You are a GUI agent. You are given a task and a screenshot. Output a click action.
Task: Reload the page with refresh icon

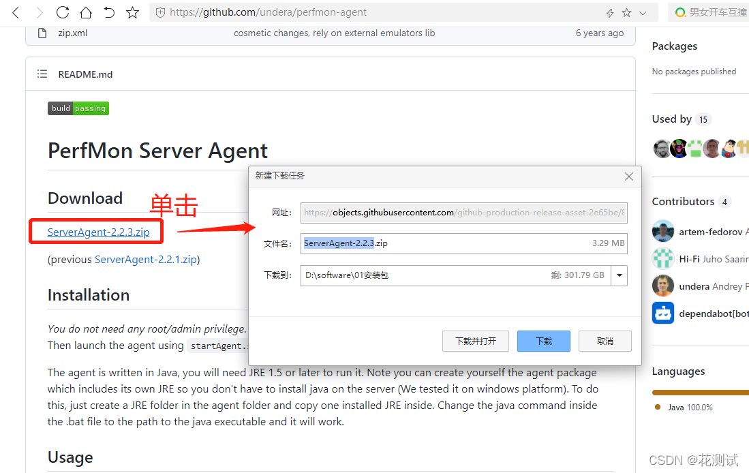(x=63, y=12)
